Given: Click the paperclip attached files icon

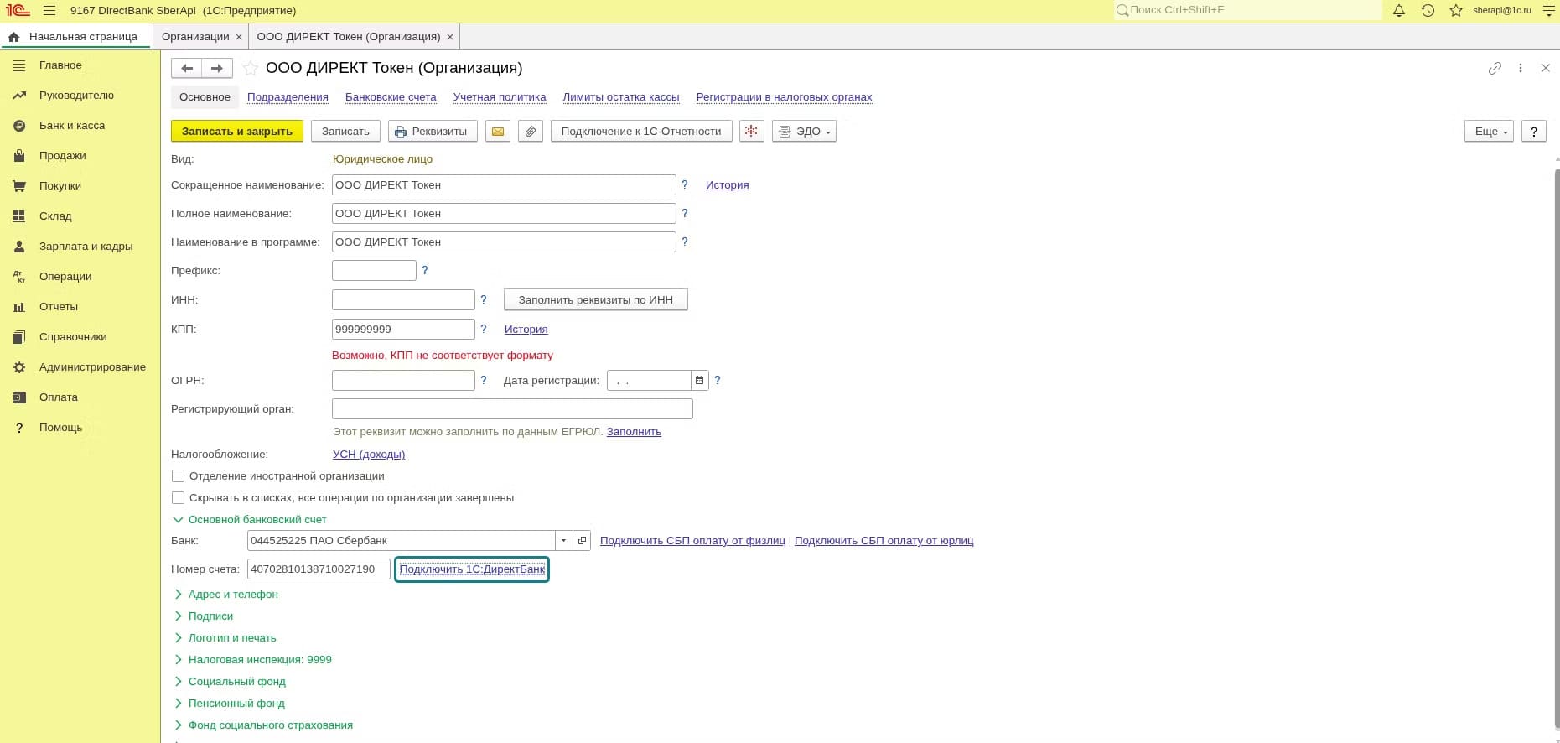Looking at the screenshot, I should point(531,132).
